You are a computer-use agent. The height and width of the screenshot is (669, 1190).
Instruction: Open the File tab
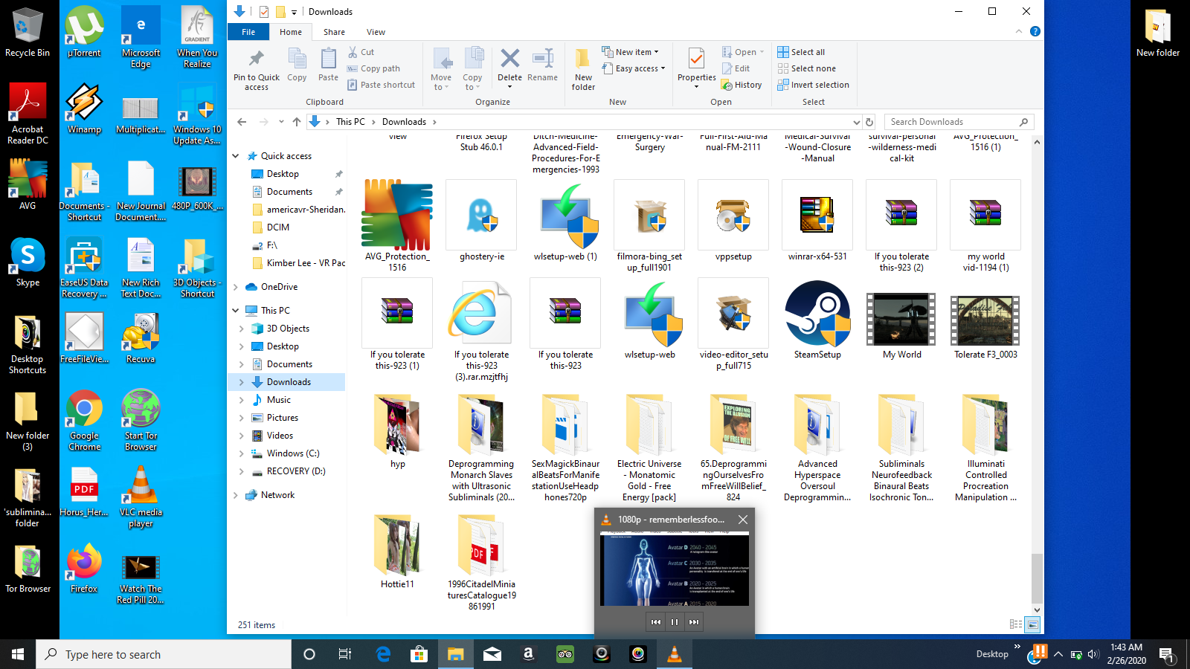248,32
